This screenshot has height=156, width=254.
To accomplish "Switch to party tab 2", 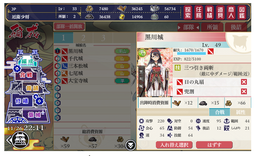I will click(x=83, y=38).
